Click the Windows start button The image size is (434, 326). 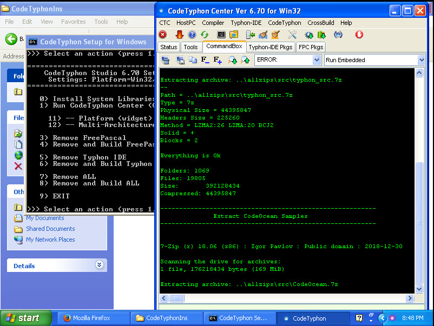point(26,318)
